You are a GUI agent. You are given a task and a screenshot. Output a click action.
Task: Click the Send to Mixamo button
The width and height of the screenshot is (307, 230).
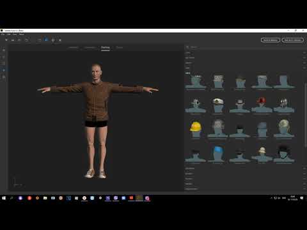(271, 40)
